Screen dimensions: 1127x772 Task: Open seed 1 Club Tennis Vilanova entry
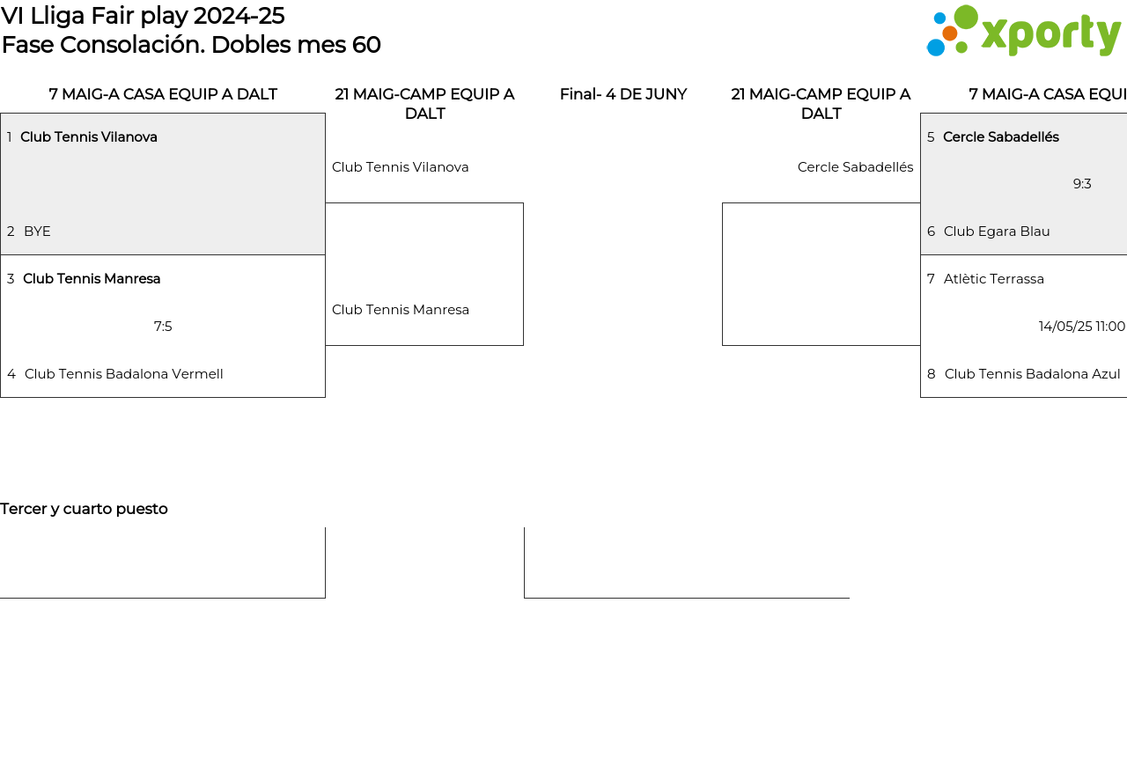(x=89, y=137)
